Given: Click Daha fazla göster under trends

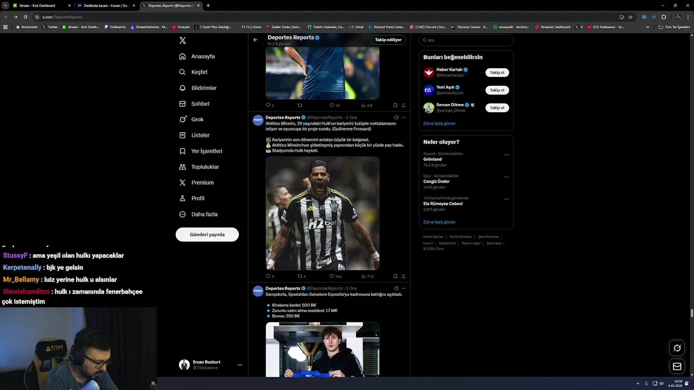Looking at the screenshot, I should point(439,222).
